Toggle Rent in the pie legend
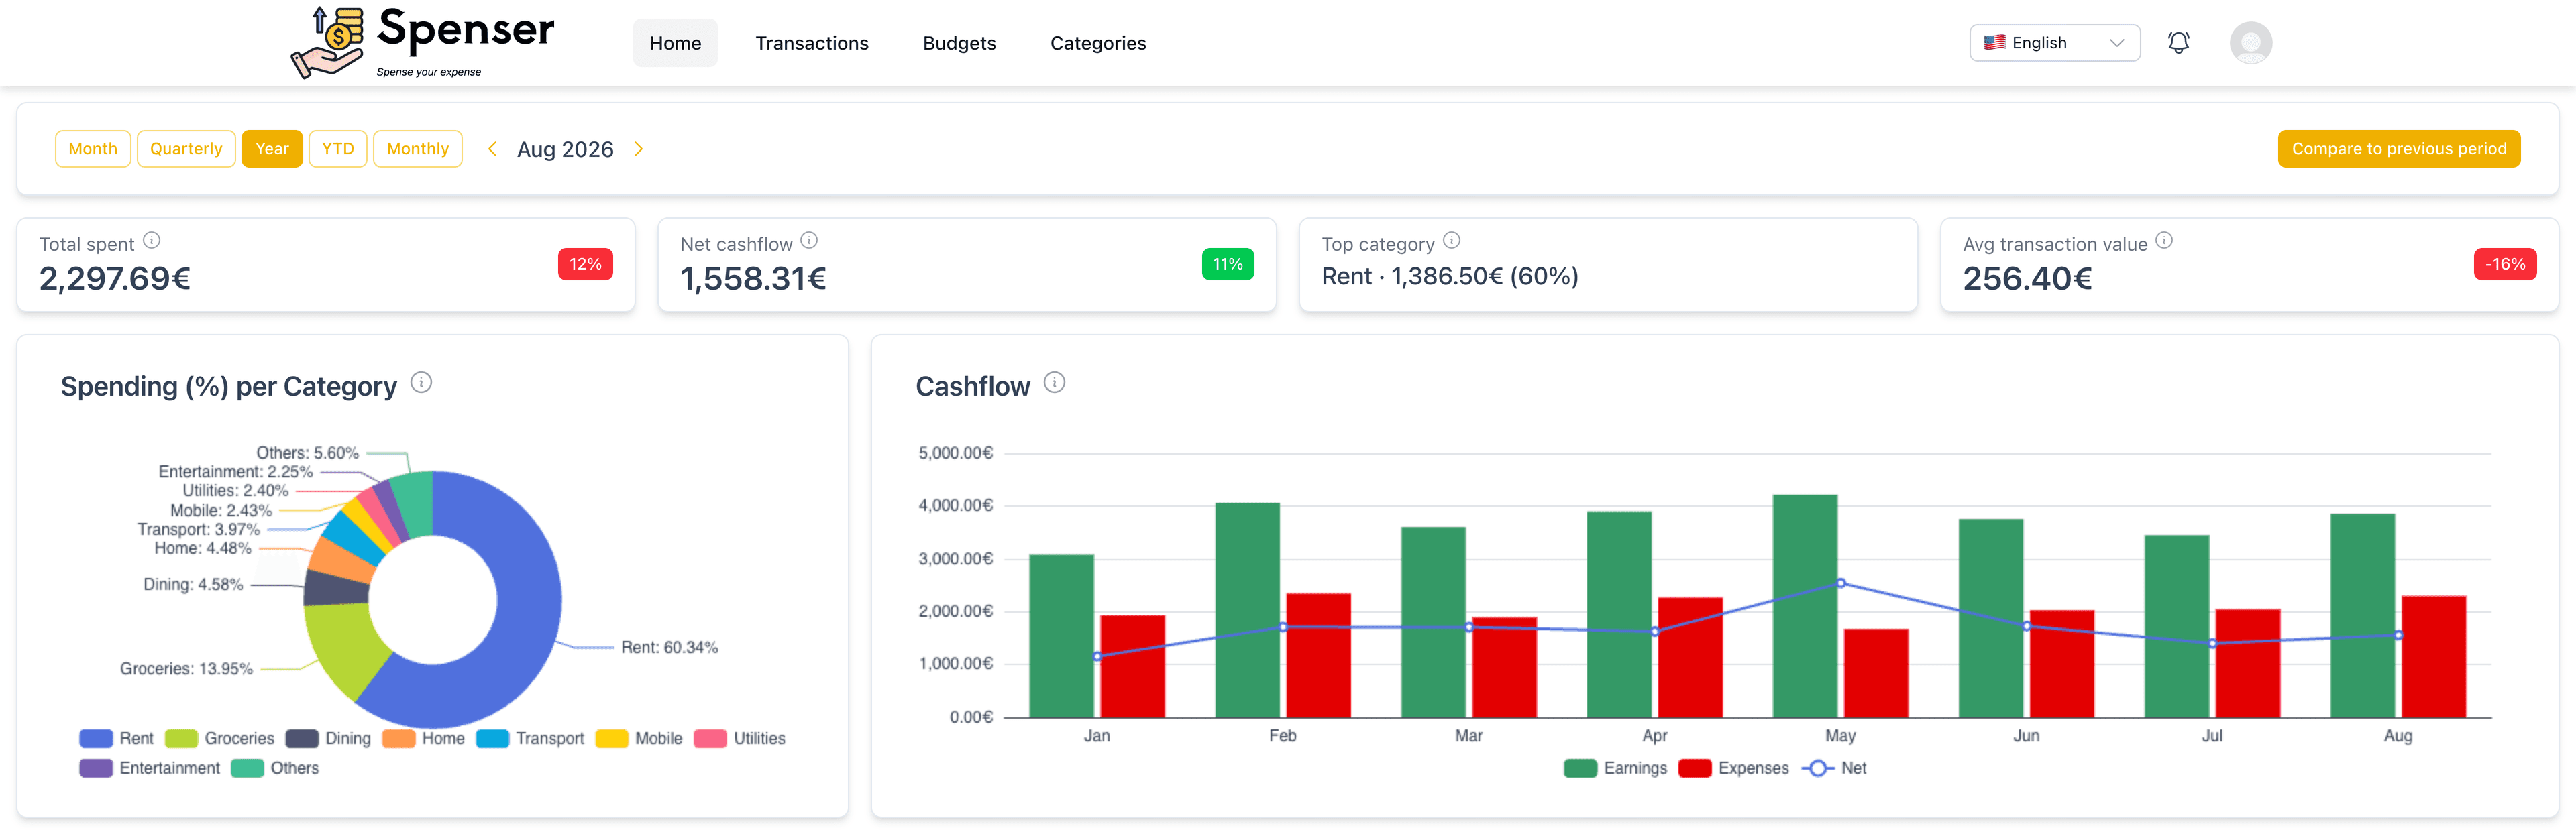The height and width of the screenshot is (838, 2576). (x=117, y=739)
